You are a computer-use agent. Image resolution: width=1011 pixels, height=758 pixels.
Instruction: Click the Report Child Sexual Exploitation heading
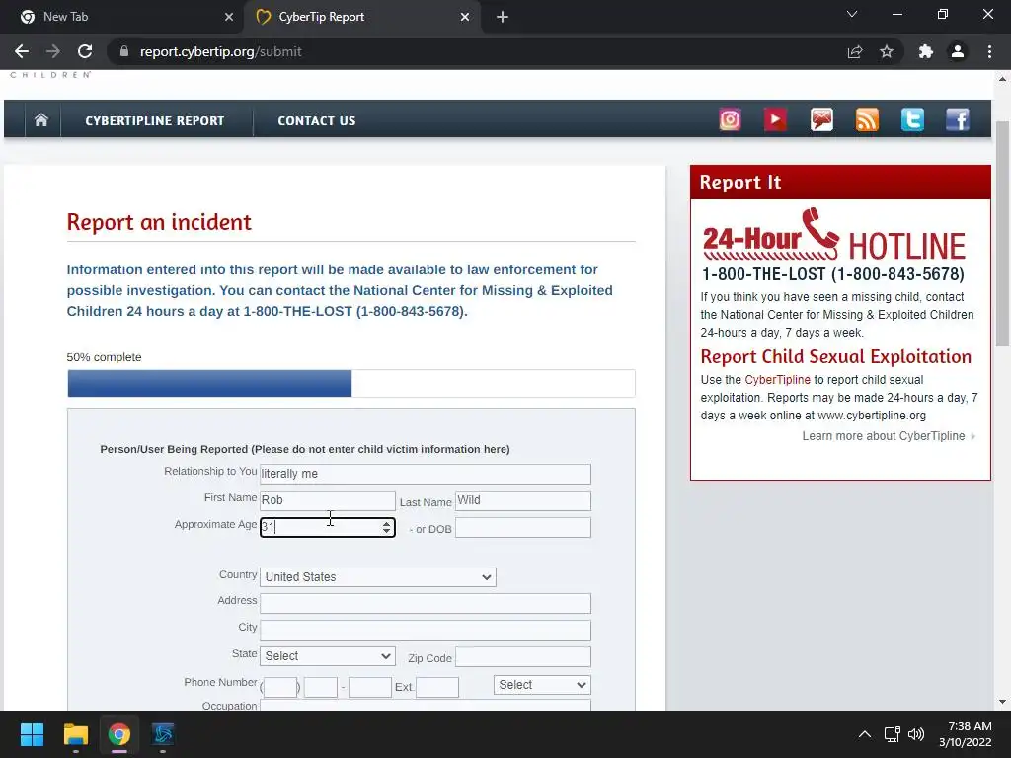coord(835,356)
